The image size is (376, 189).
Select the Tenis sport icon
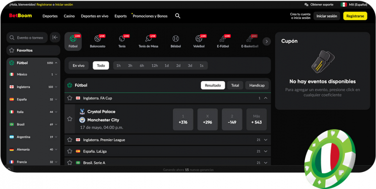tap(122, 41)
